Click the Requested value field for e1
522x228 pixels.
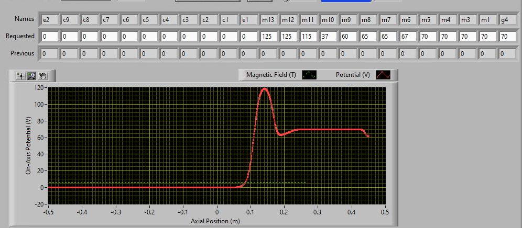(249, 36)
